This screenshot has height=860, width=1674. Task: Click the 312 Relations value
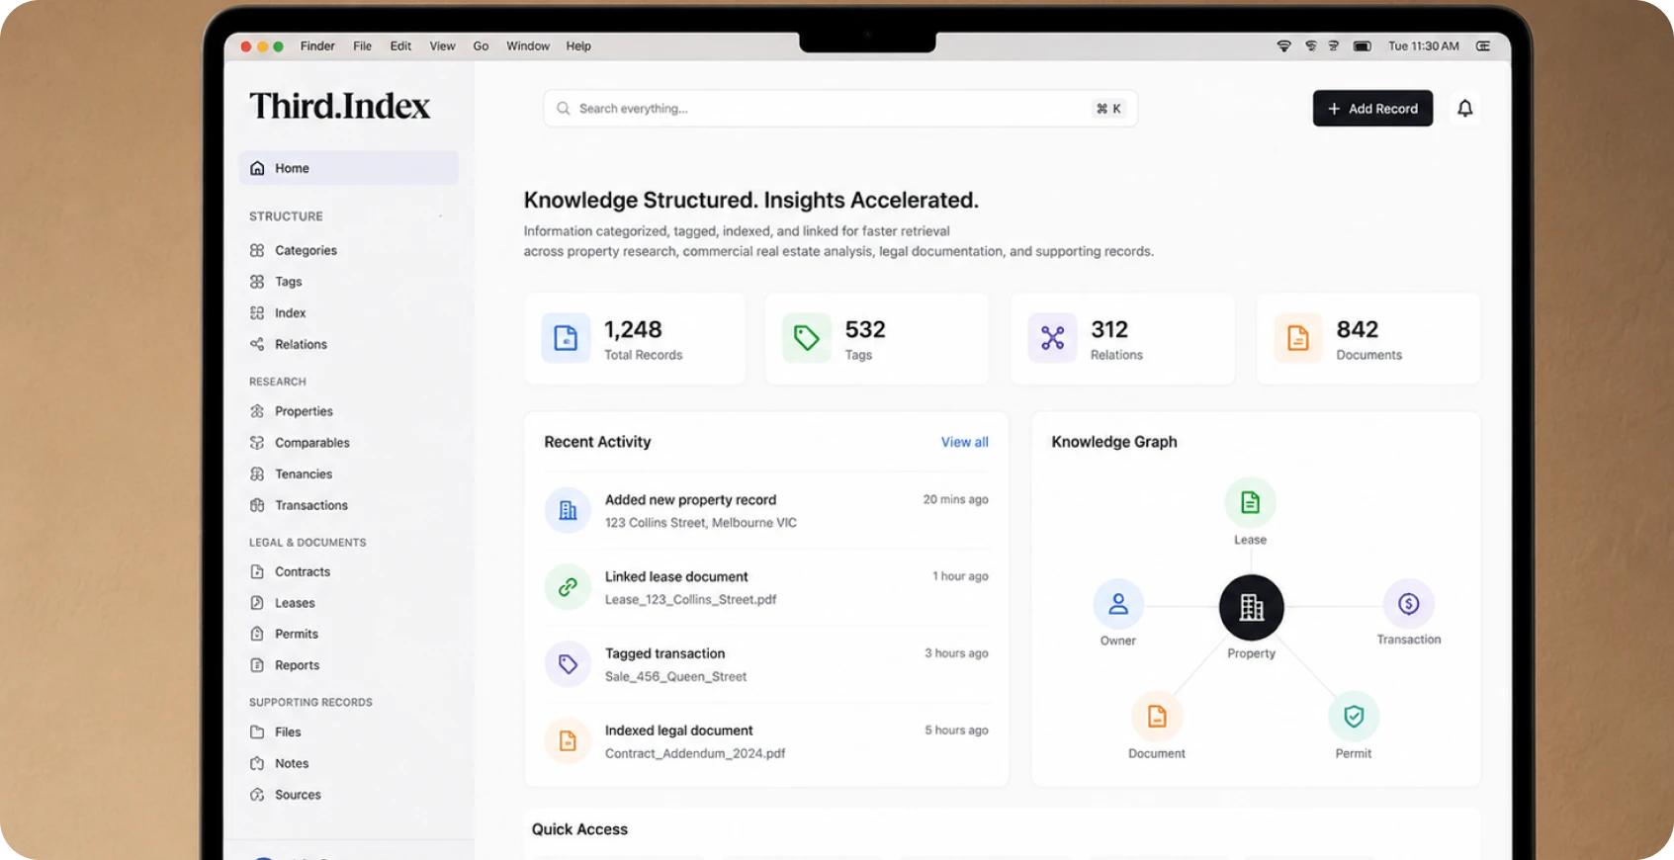coord(1109,329)
